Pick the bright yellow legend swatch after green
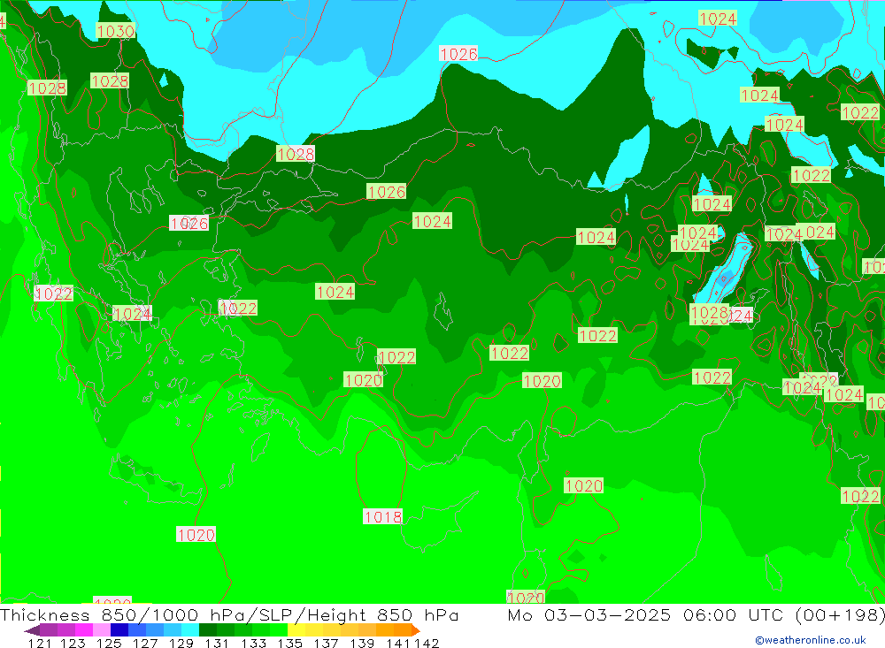This screenshot has width=885, height=648. (296, 630)
